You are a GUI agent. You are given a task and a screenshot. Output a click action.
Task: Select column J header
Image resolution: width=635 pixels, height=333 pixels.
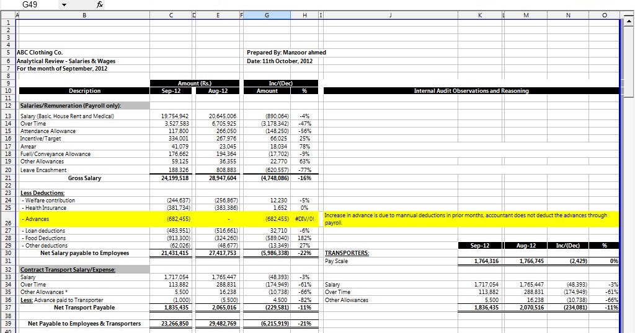391,15
